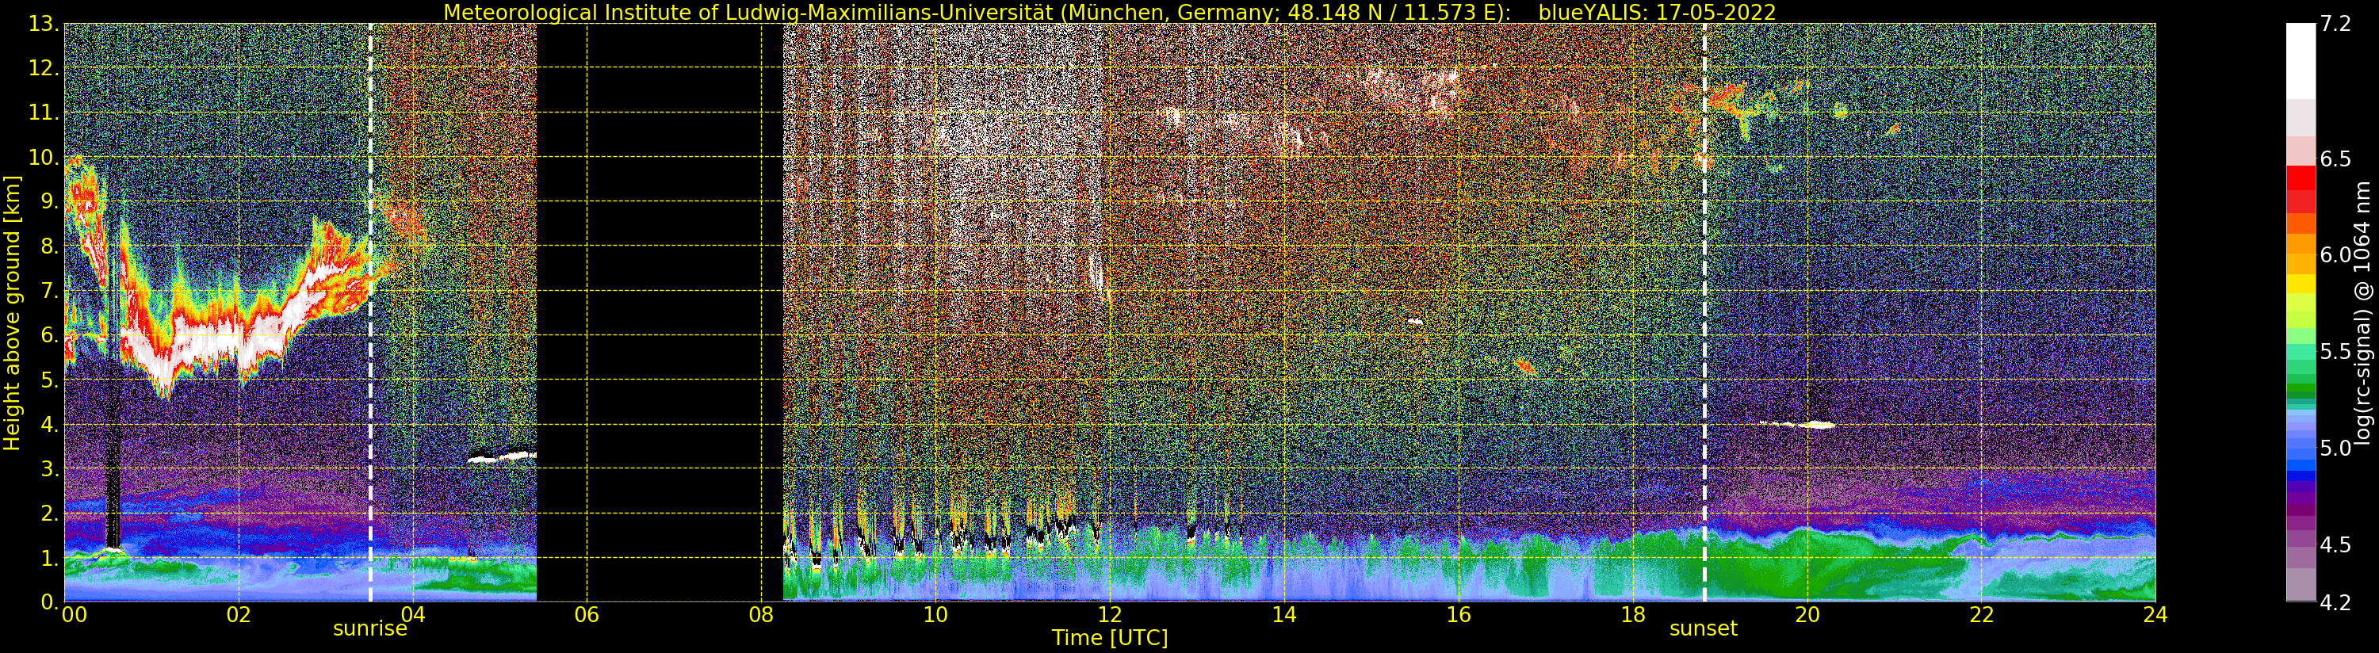The width and height of the screenshot is (2379, 653).
Task: Click the 10 km tick on the height axis
Action: click(x=43, y=157)
